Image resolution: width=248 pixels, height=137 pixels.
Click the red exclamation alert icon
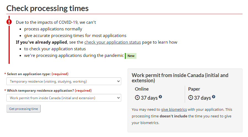point(9,22)
